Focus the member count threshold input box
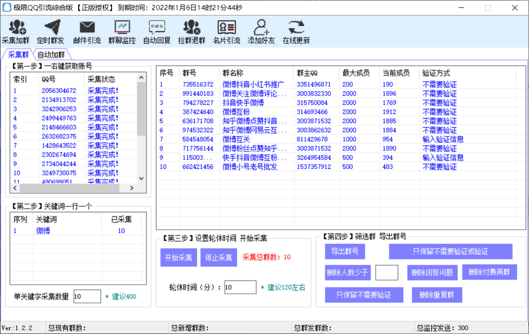Screen dimensions: 529x334 pyautogui.click(x=387, y=272)
